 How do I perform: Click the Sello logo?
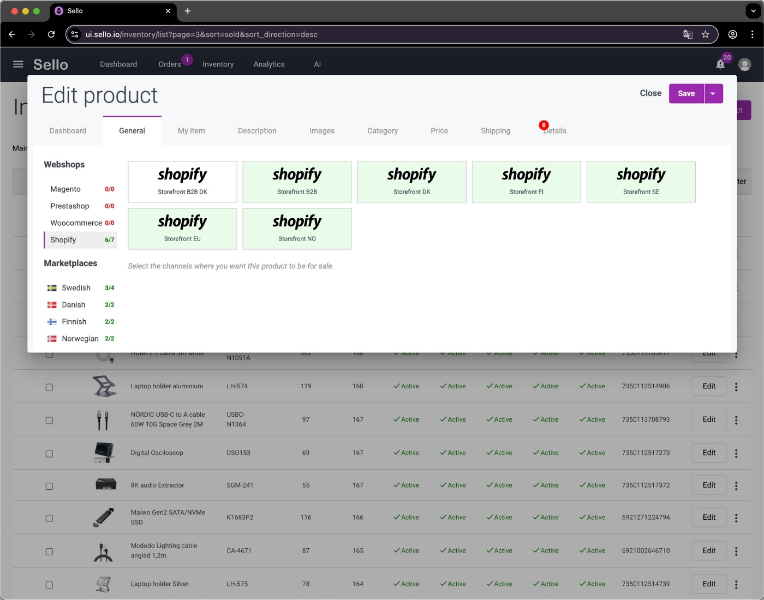(x=50, y=64)
